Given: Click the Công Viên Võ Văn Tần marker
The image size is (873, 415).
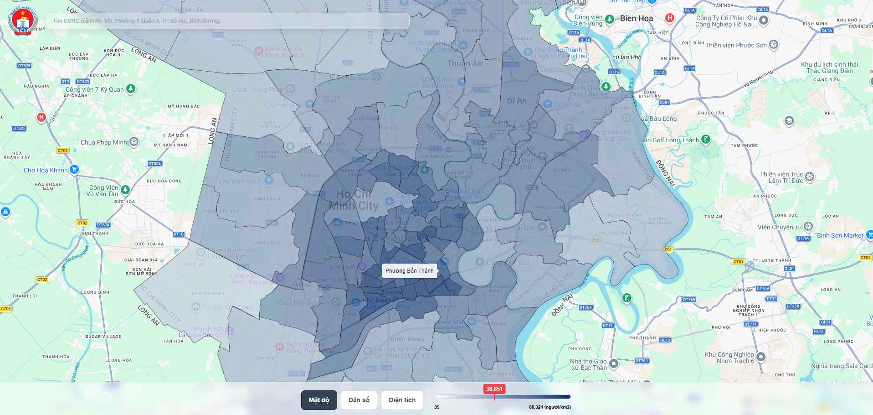Looking at the screenshot, I should pos(125,190).
